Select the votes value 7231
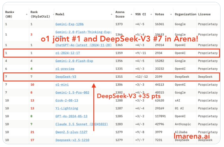 click(158, 140)
